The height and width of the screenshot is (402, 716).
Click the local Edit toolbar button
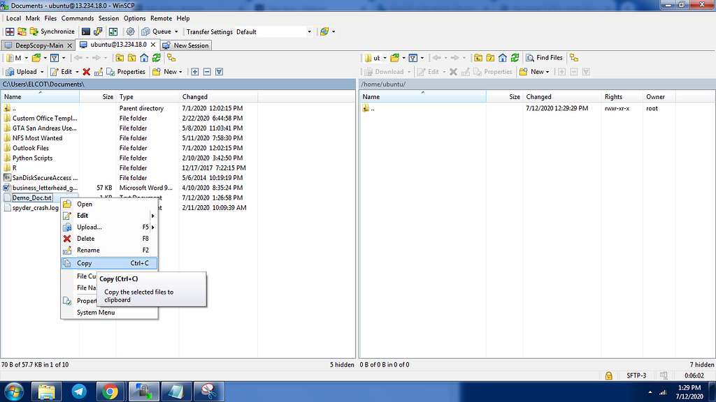pyautogui.click(x=62, y=72)
